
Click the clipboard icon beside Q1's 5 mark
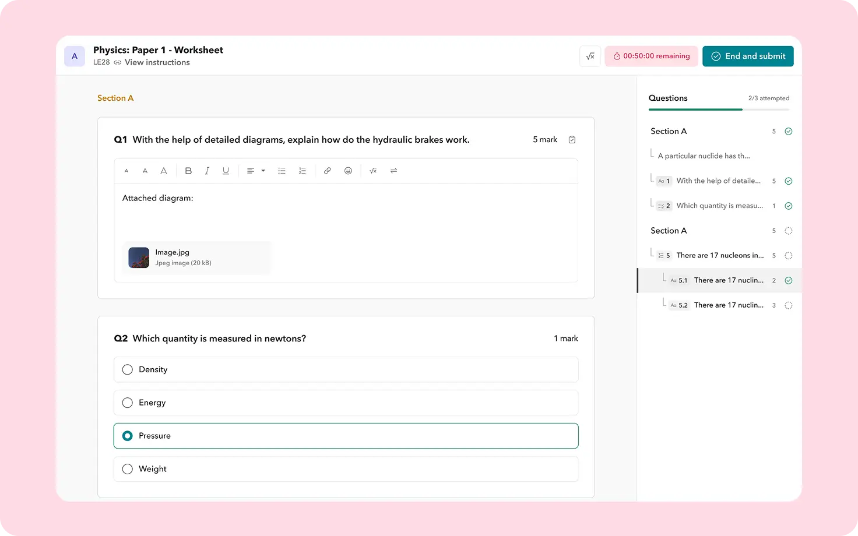572,140
